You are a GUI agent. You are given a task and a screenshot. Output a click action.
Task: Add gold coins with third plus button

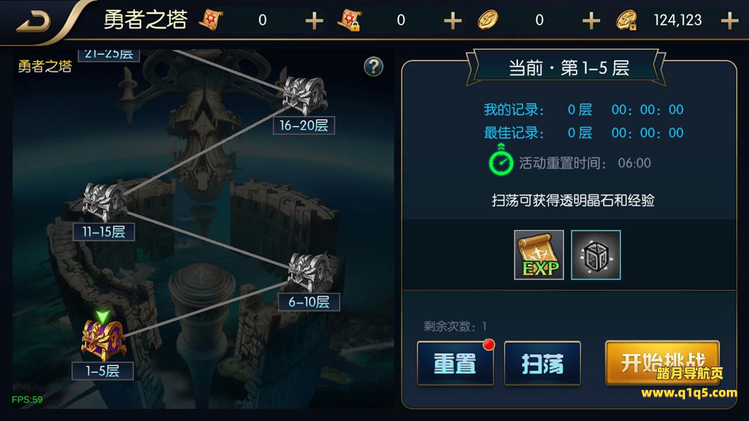pos(591,21)
